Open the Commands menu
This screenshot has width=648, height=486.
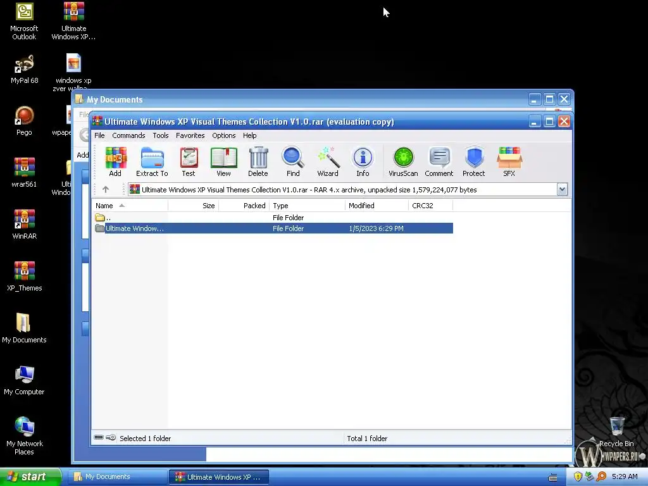pos(128,135)
